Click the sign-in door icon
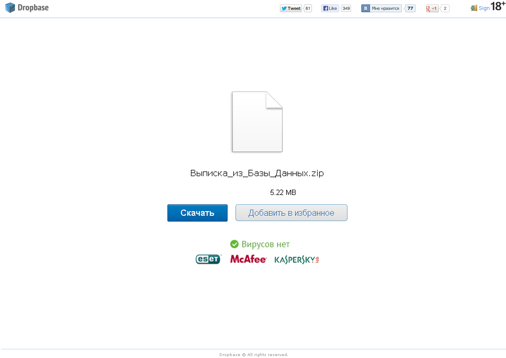This screenshot has width=506, height=358. pos(474,8)
